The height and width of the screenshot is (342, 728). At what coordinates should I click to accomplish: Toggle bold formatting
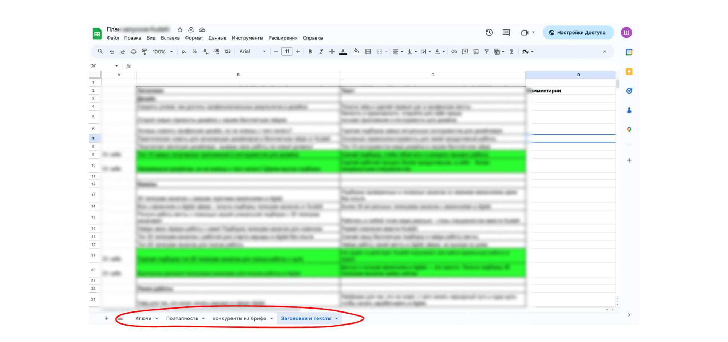310,52
